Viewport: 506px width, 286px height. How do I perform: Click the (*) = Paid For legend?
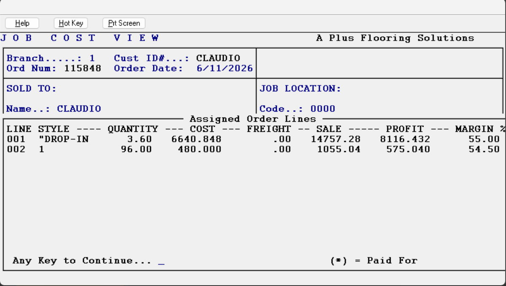[x=374, y=261]
